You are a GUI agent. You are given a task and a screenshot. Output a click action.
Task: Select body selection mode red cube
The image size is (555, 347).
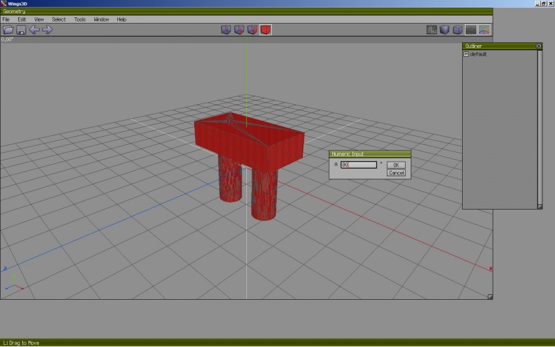click(x=266, y=30)
